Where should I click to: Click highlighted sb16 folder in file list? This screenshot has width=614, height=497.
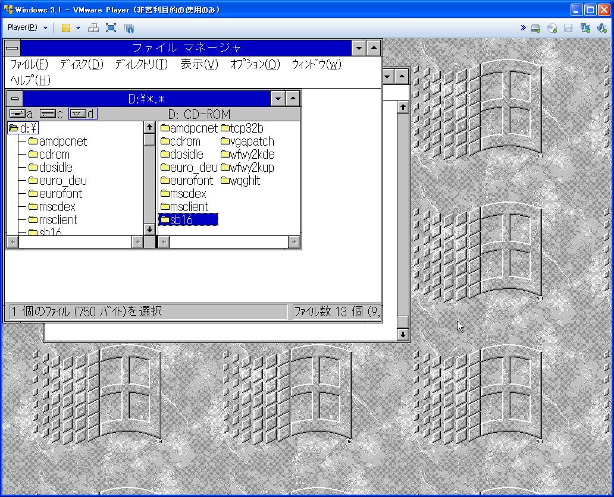(x=189, y=219)
